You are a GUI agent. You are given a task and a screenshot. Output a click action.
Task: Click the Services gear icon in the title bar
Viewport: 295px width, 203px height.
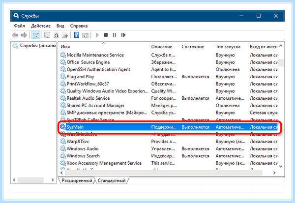(x=16, y=16)
